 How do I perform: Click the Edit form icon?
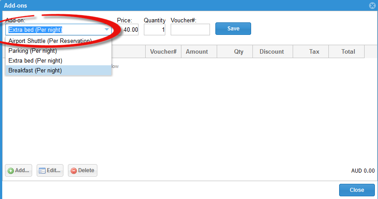pyautogui.click(x=42, y=171)
